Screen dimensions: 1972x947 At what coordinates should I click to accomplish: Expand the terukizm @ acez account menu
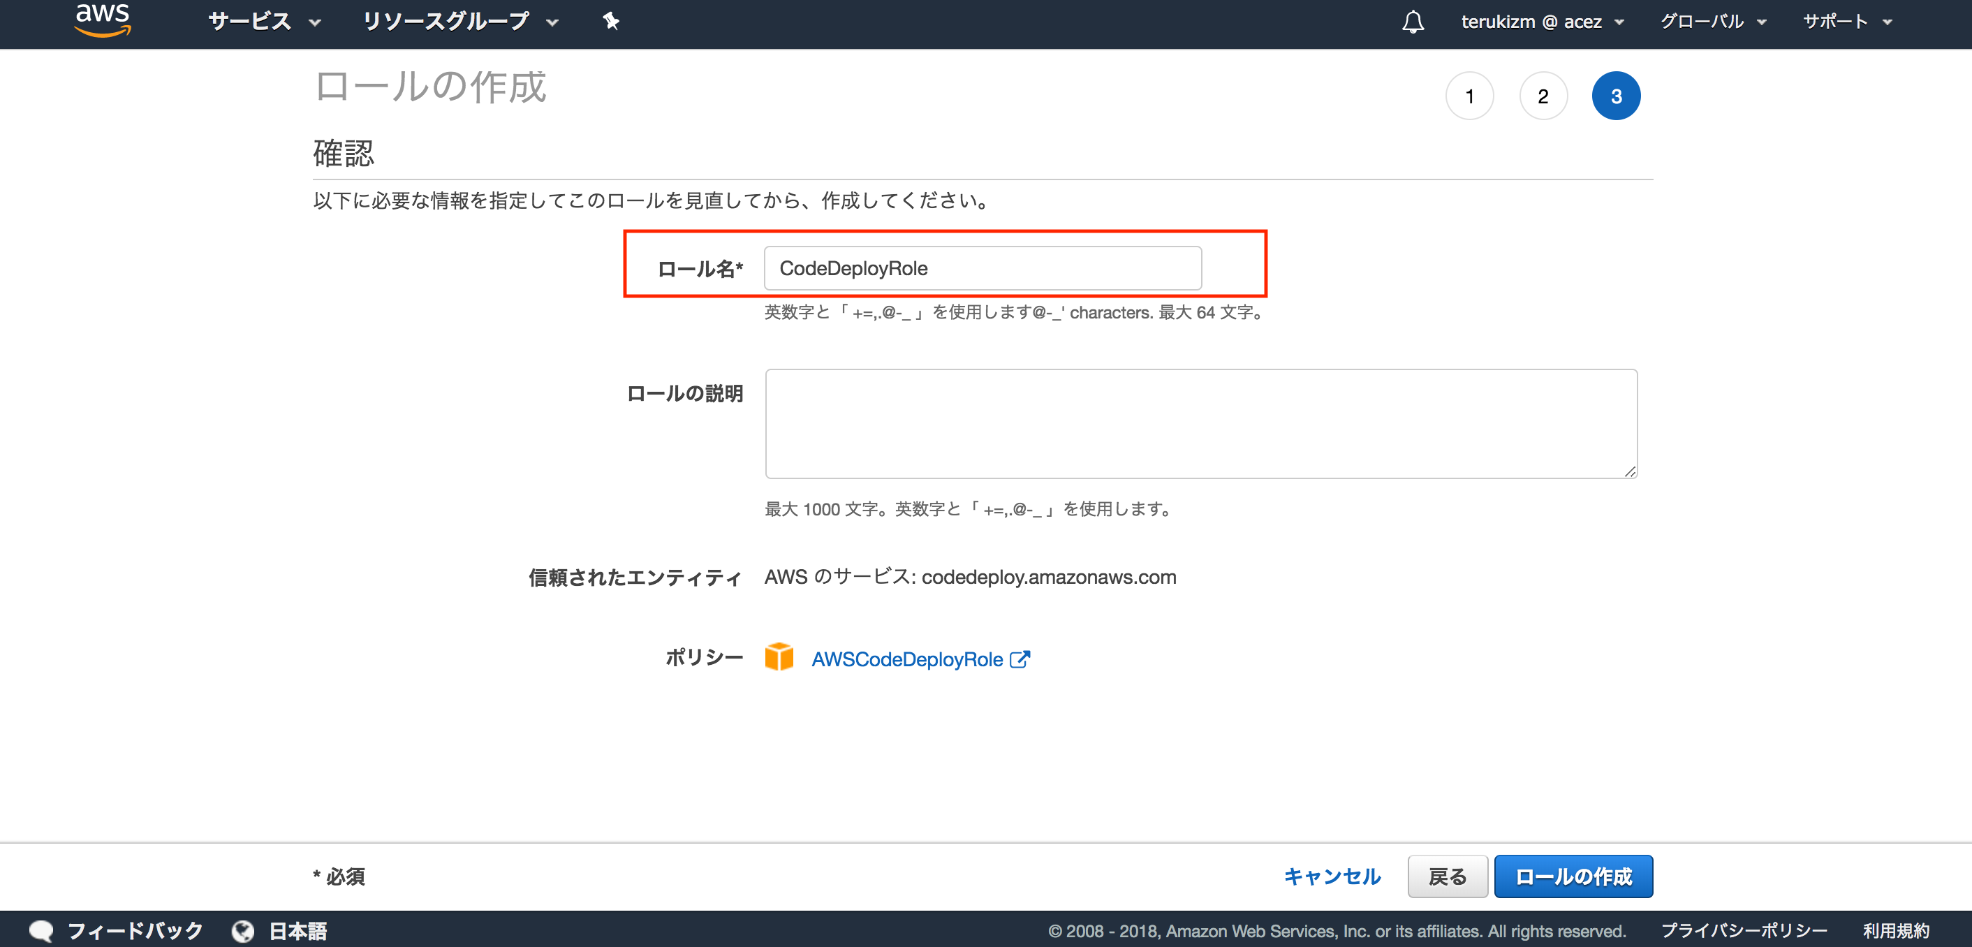[x=1542, y=22]
